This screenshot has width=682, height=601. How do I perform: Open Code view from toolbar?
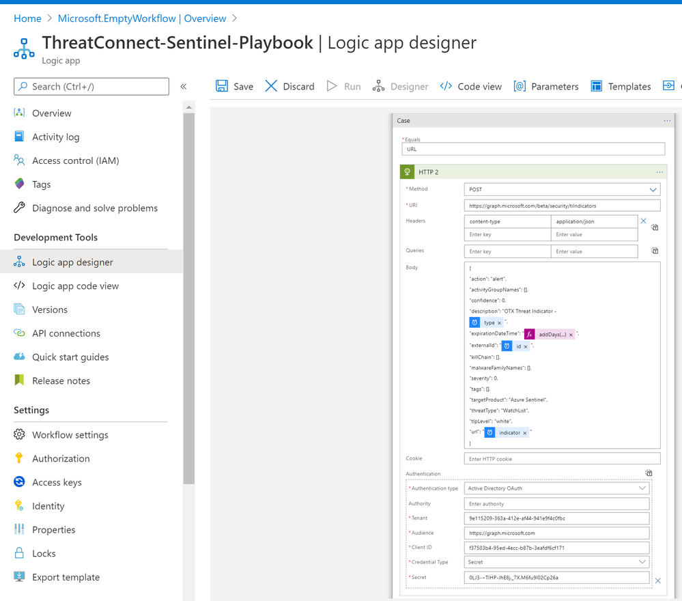coord(470,86)
